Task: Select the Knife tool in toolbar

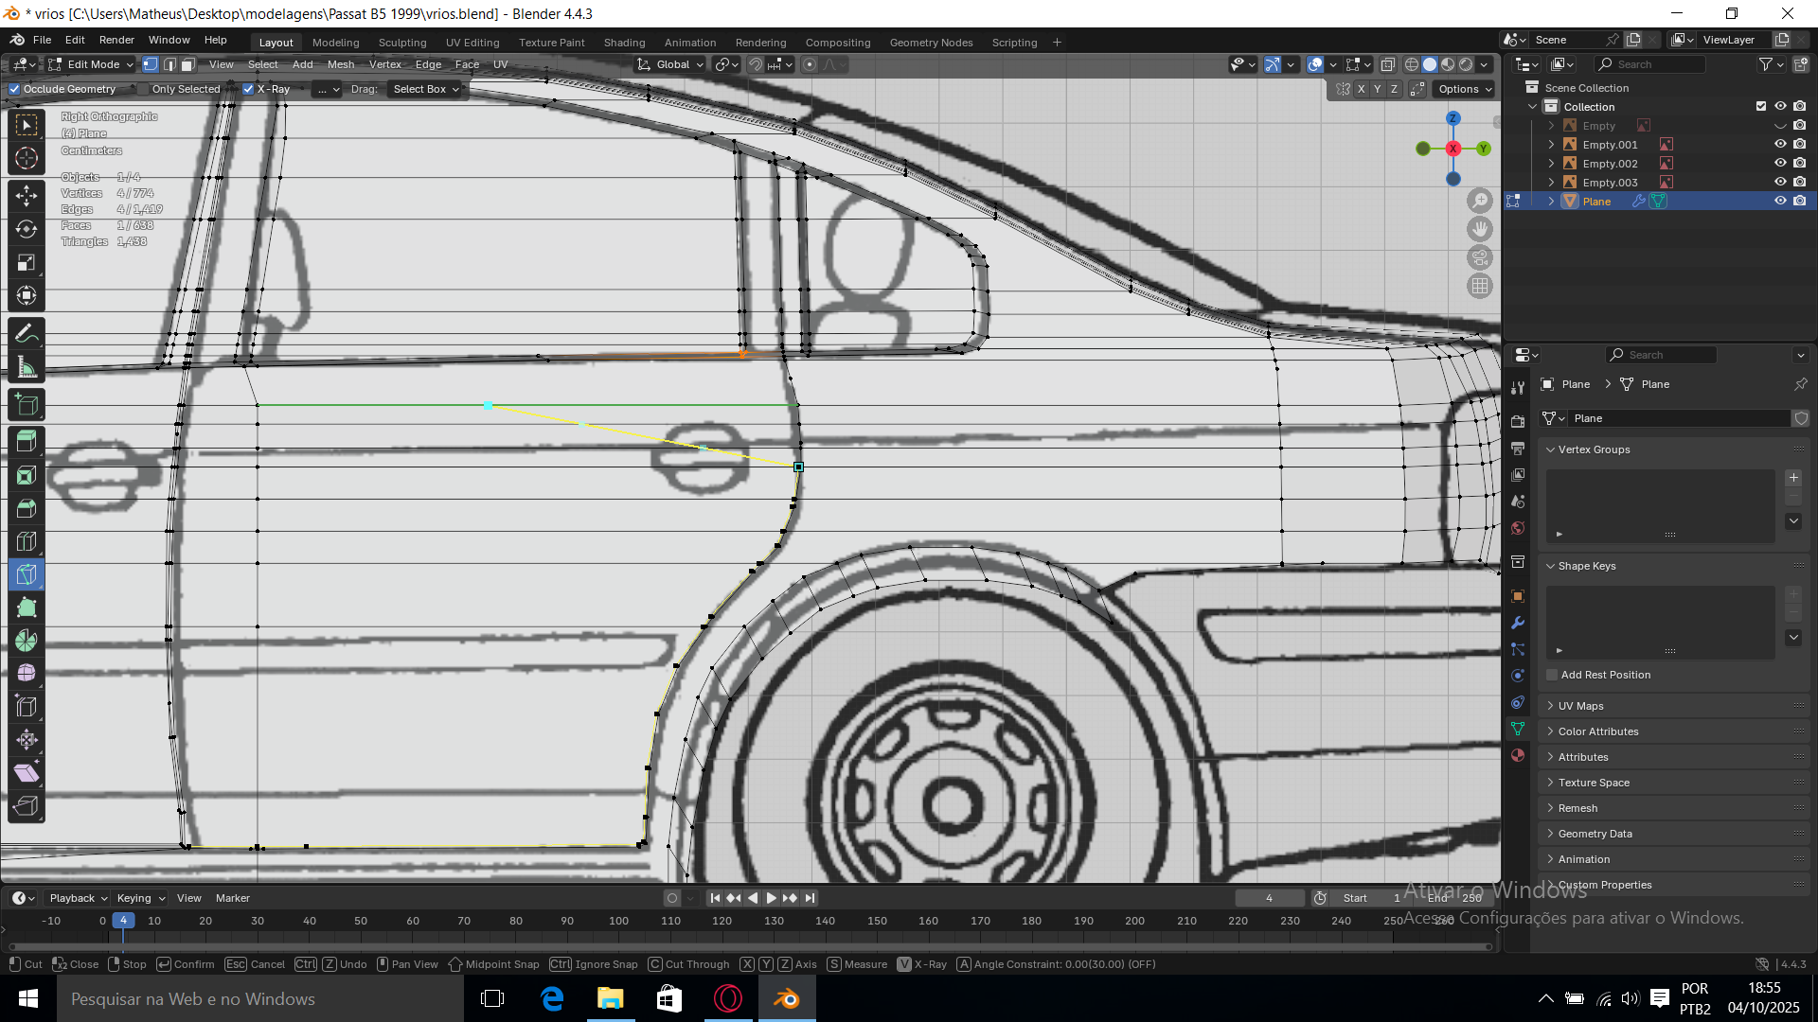Action: (x=27, y=574)
